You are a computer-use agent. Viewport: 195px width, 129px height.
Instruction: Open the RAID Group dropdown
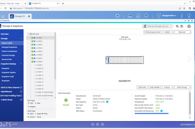(x=182, y=87)
